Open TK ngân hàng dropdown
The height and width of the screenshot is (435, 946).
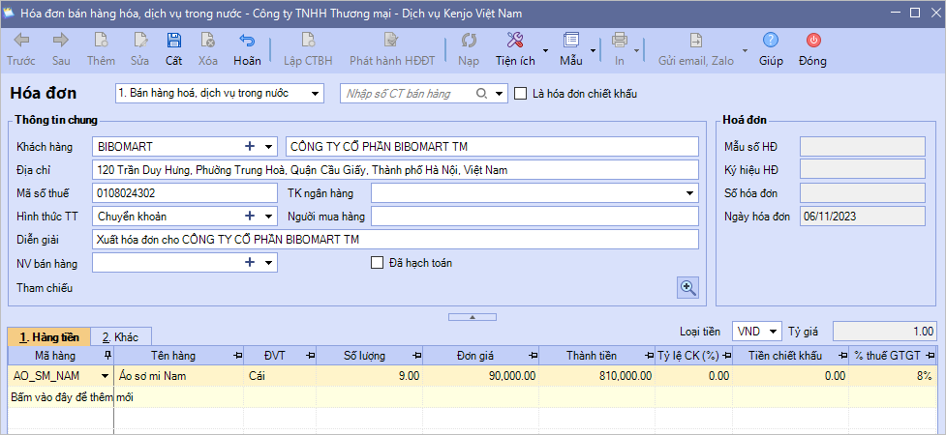(689, 193)
